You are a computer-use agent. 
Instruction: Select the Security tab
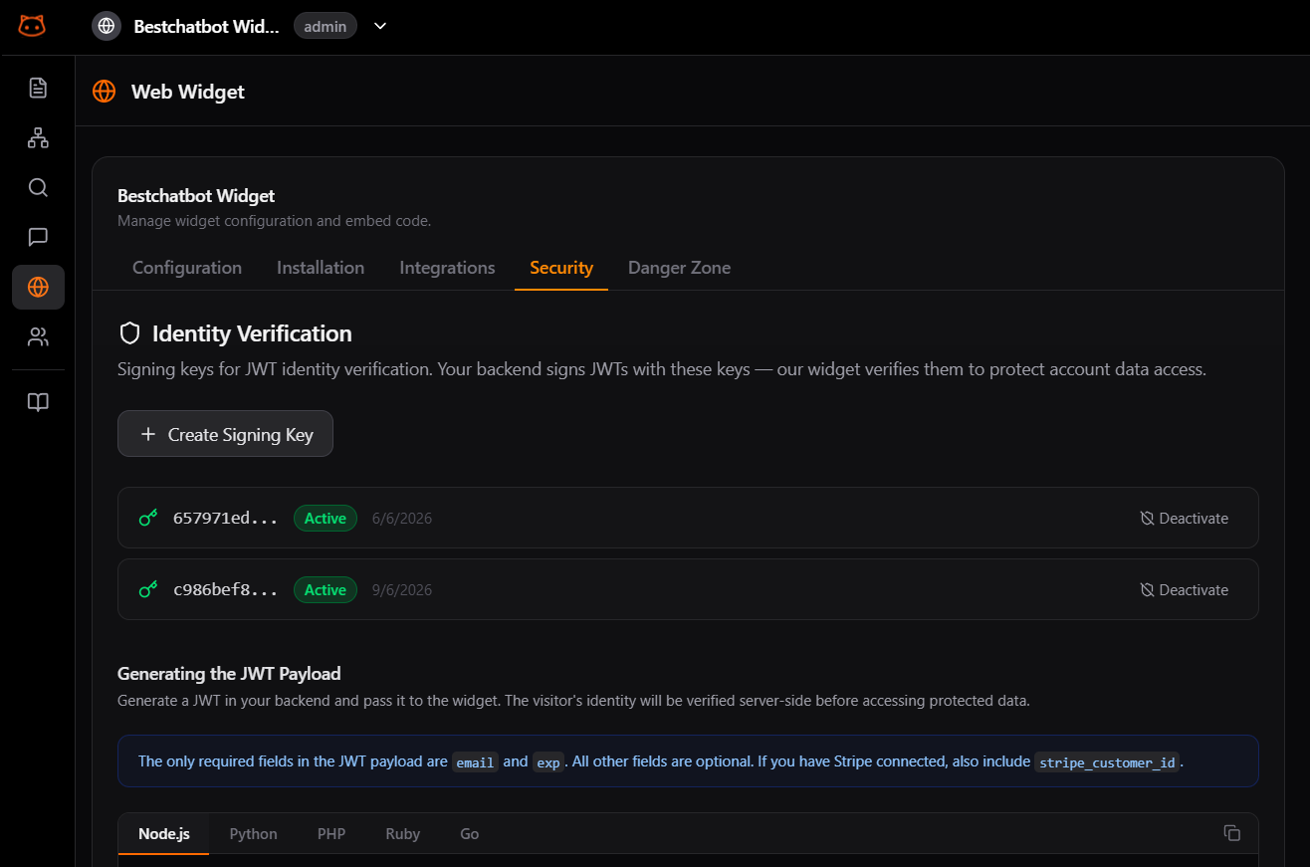click(x=561, y=268)
